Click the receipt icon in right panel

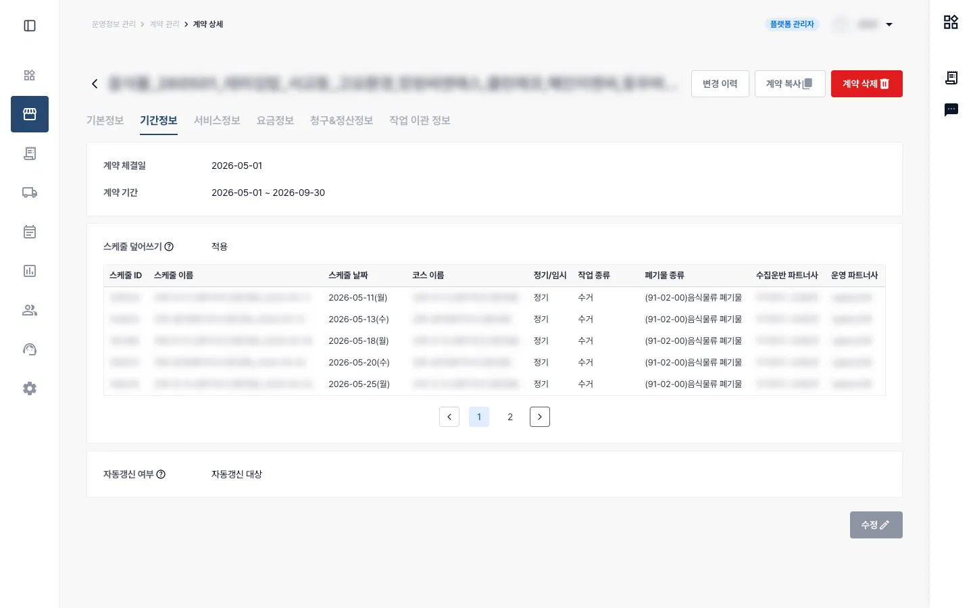point(951,78)
